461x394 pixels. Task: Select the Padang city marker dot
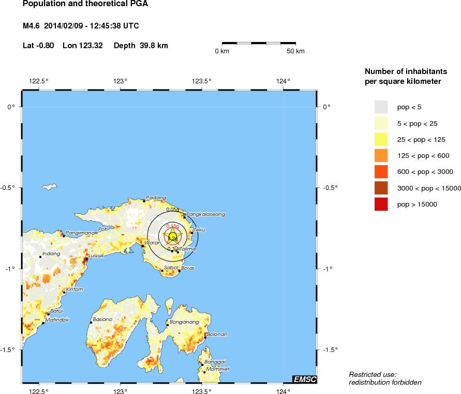click(x=144, y=201)
